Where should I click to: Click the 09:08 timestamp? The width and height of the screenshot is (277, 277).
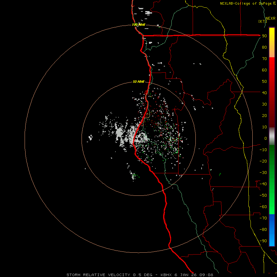(x=206, y=275)
